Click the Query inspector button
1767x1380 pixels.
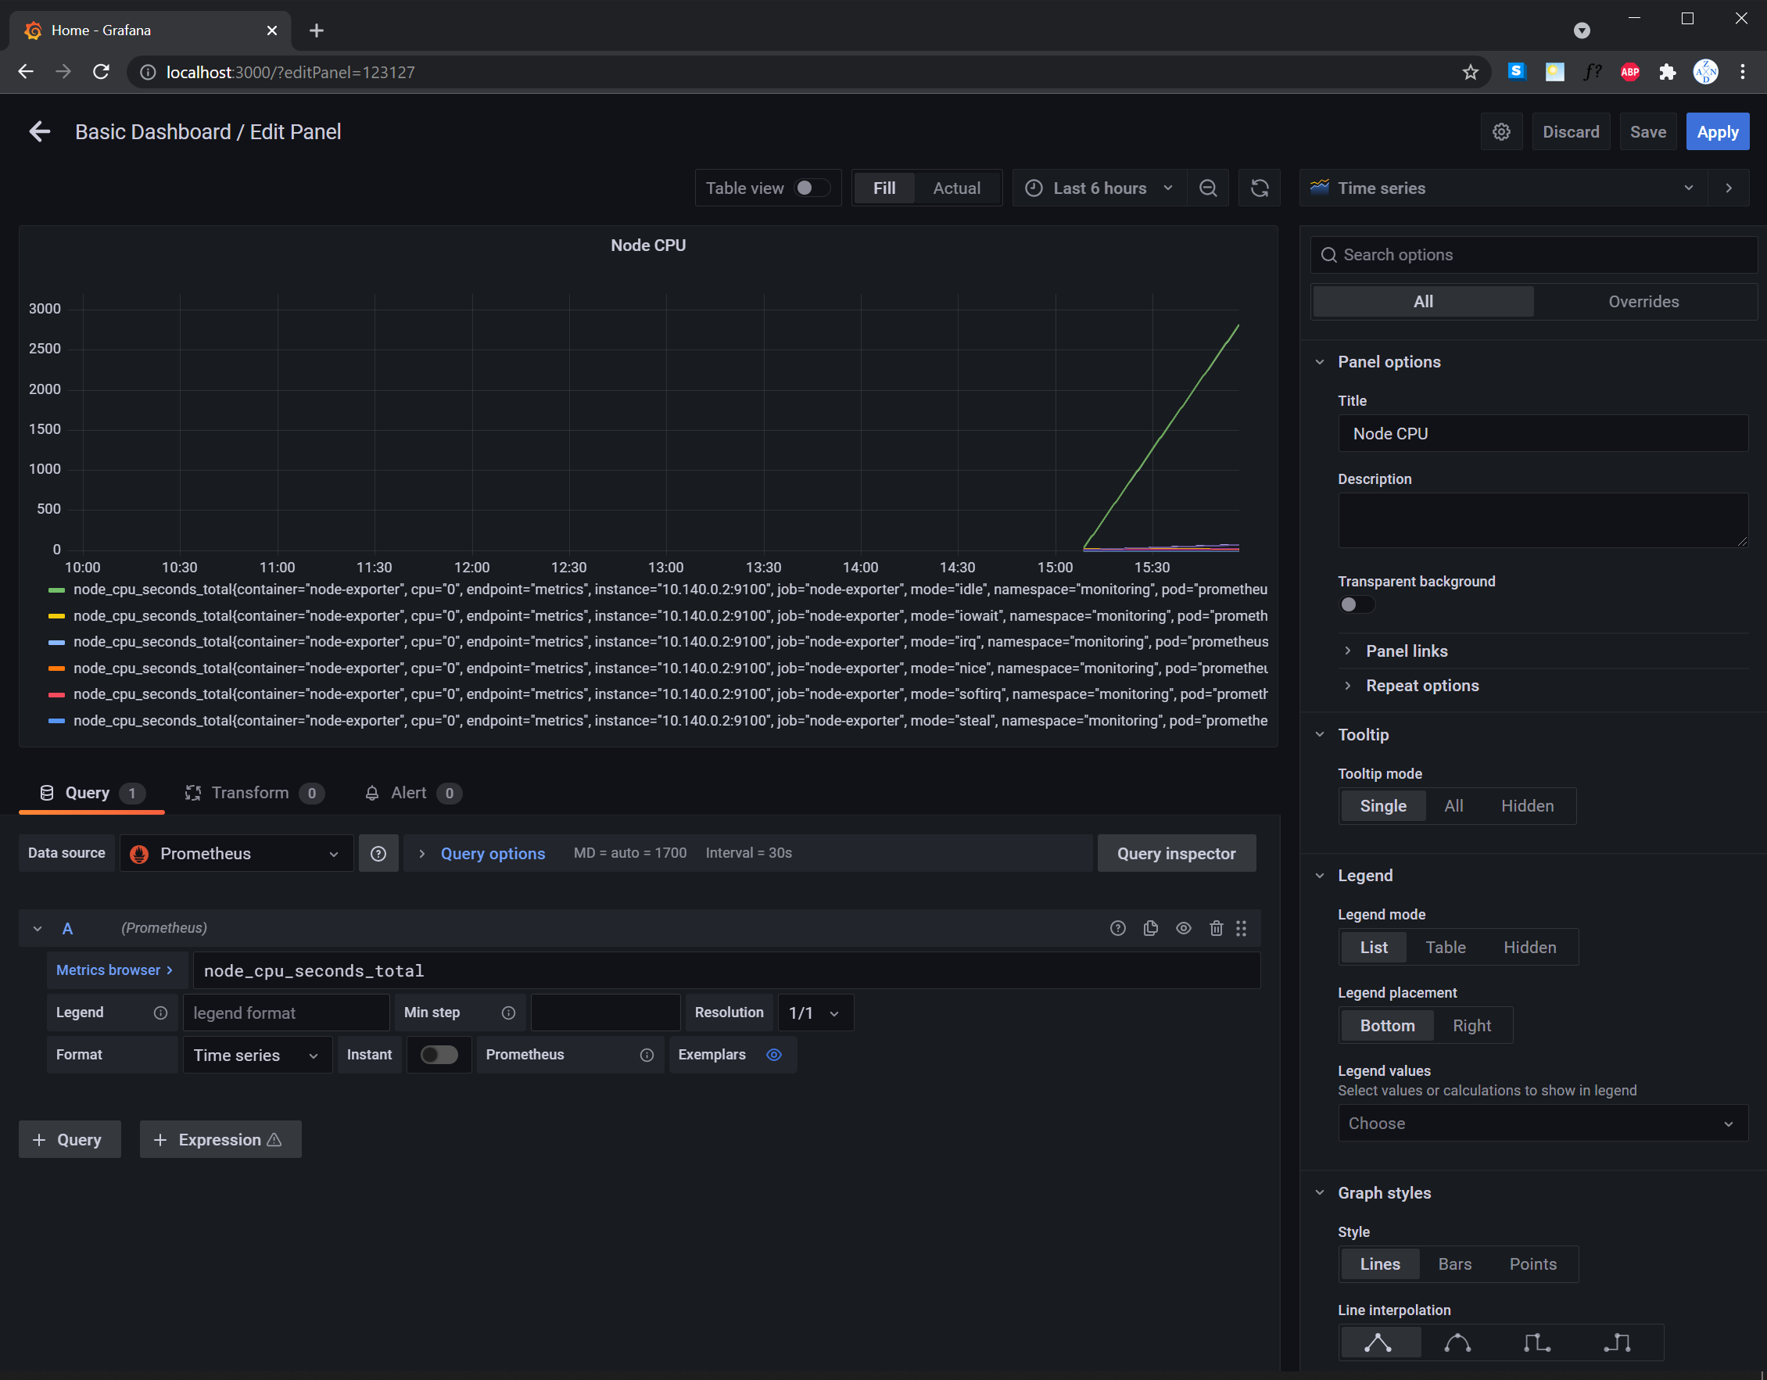click(x=1176, y=853)
